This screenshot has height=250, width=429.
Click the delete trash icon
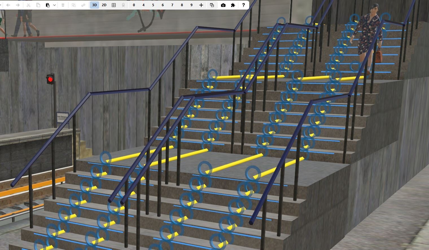(x=63, y=5)
